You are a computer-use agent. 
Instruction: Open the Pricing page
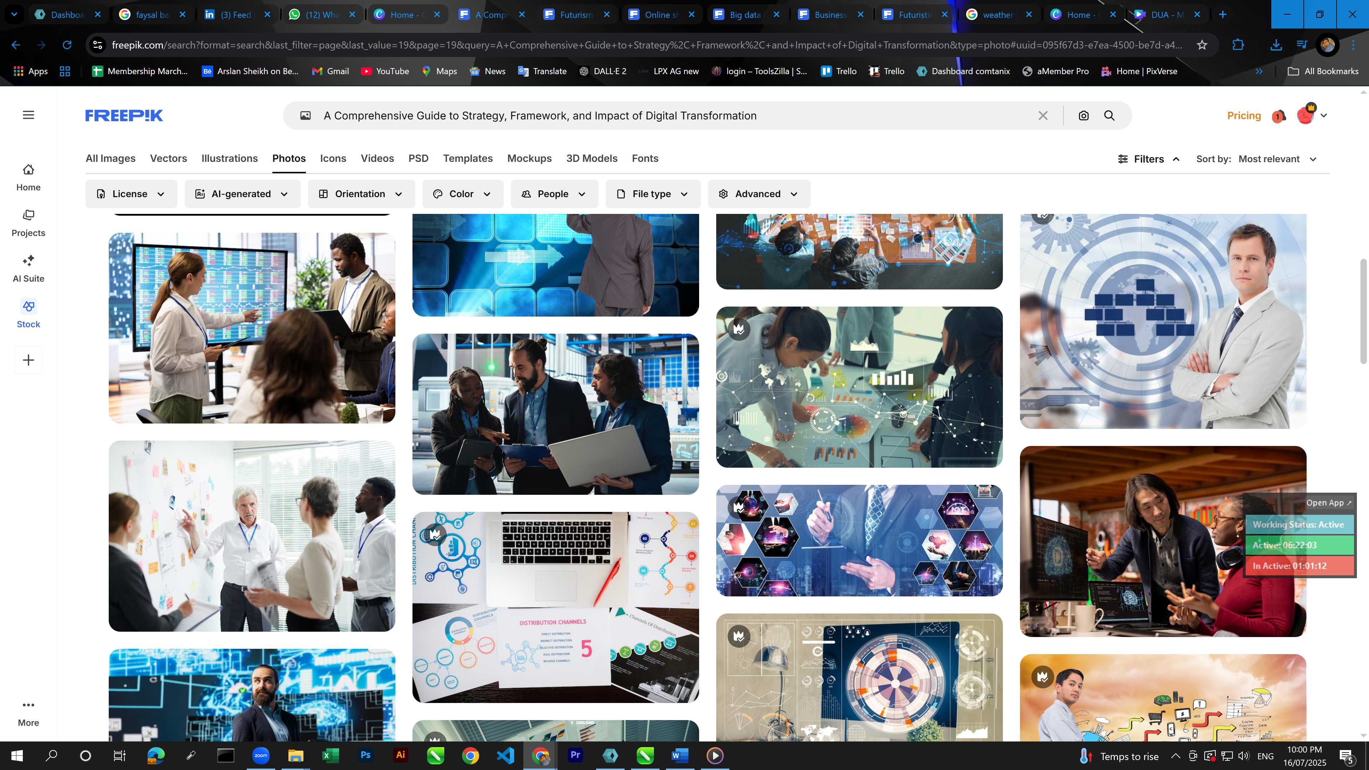1244,115
